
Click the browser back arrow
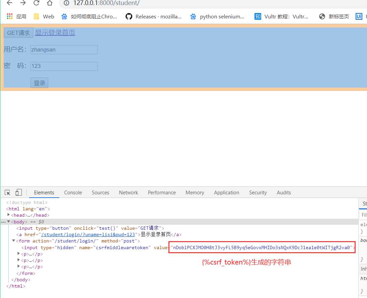click(x=9, y=3)
